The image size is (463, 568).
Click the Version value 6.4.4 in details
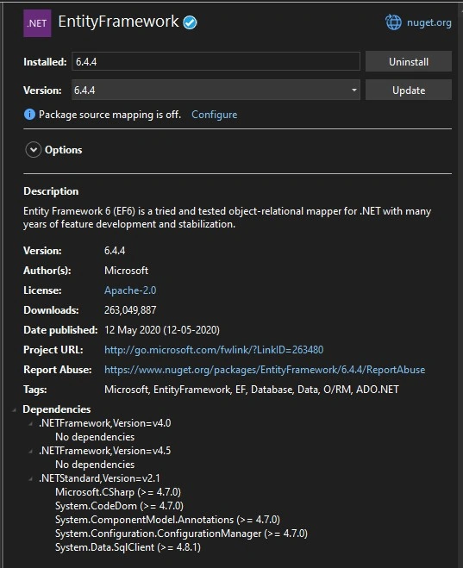click(115, 251)
